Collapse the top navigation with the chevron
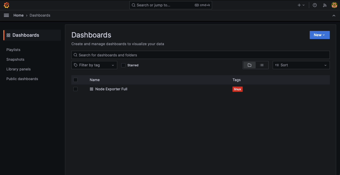The image size is (340, 175). pyautogui.click(x=334, y=15)
